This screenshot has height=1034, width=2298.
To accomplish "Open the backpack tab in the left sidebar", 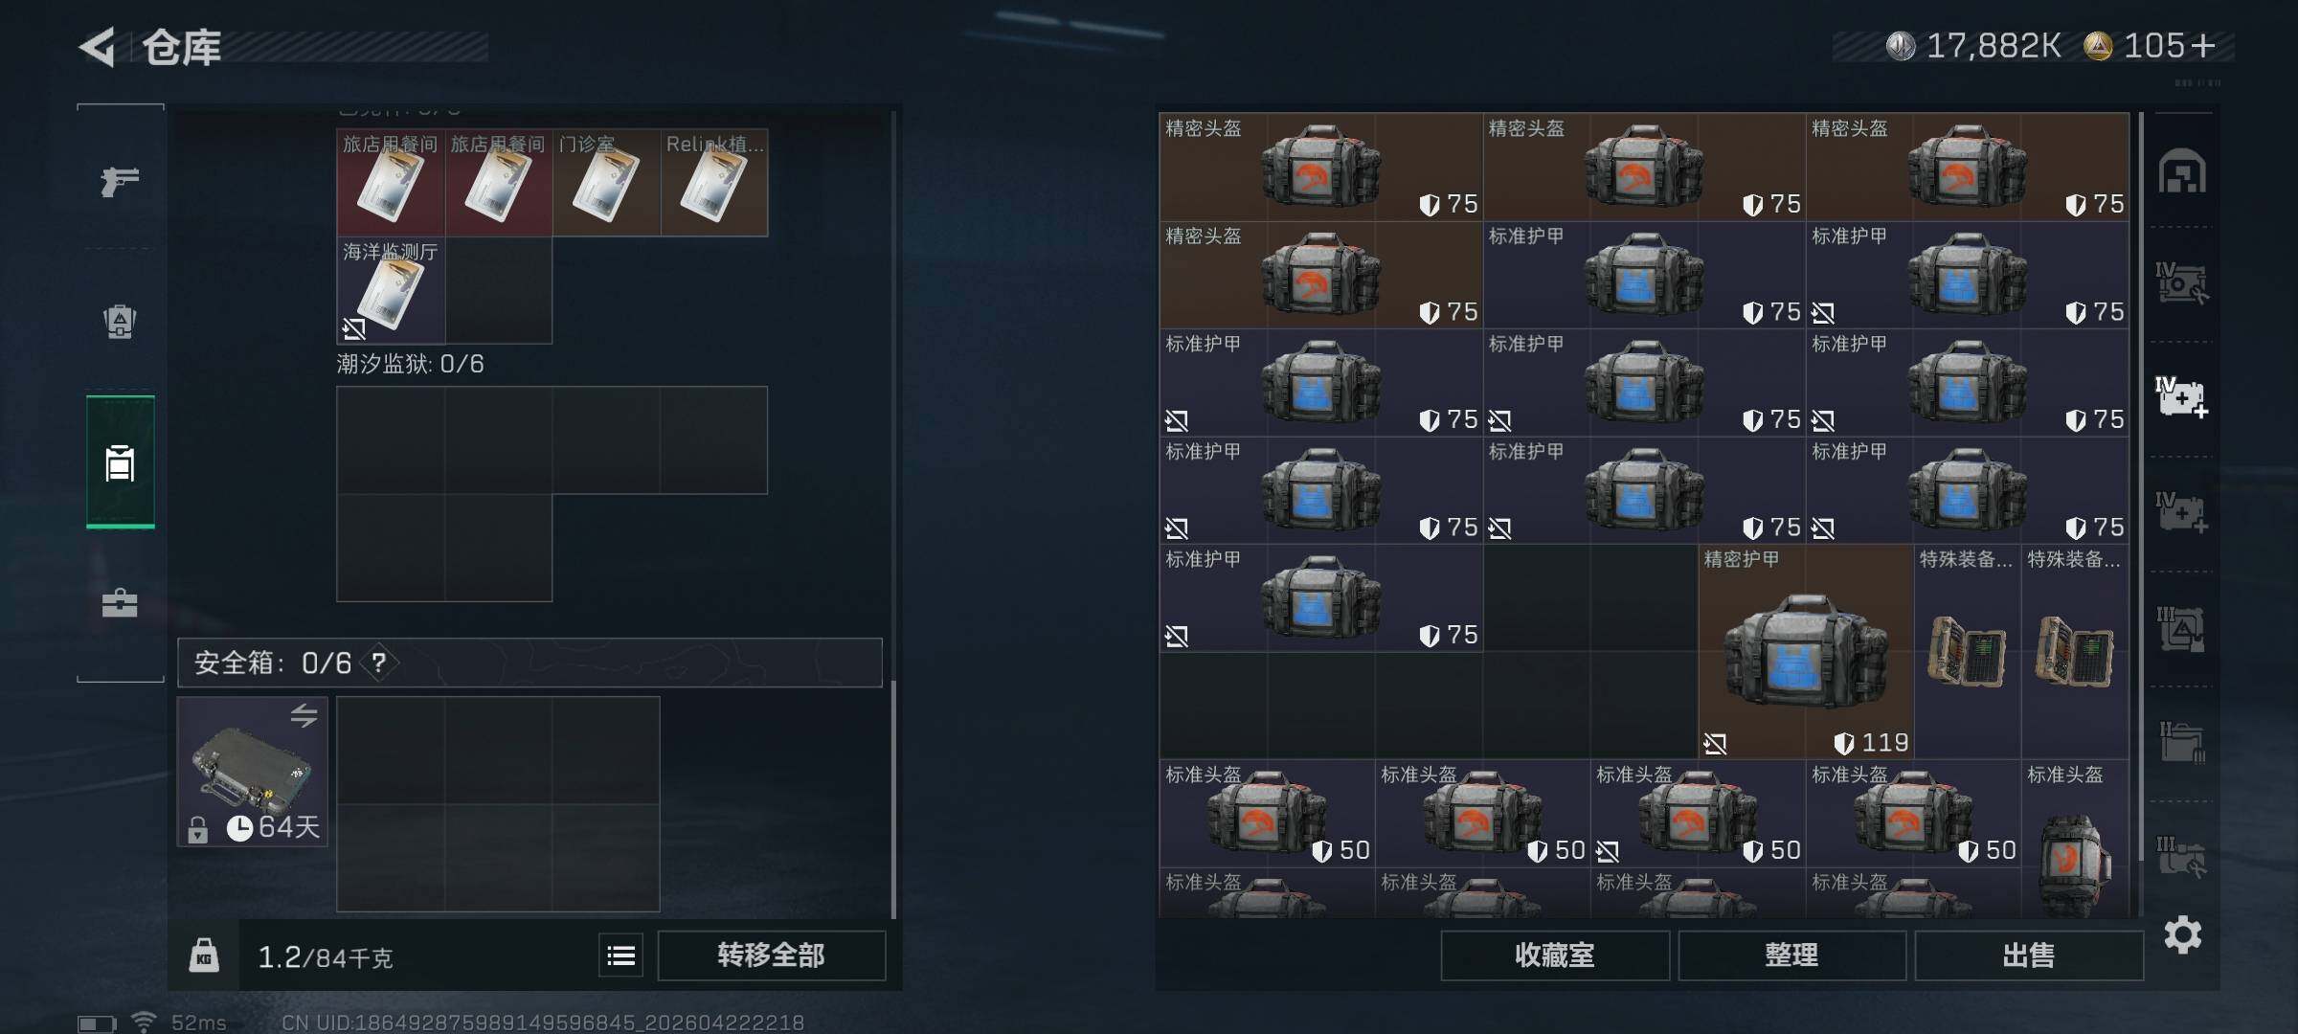I will (120, 321).
